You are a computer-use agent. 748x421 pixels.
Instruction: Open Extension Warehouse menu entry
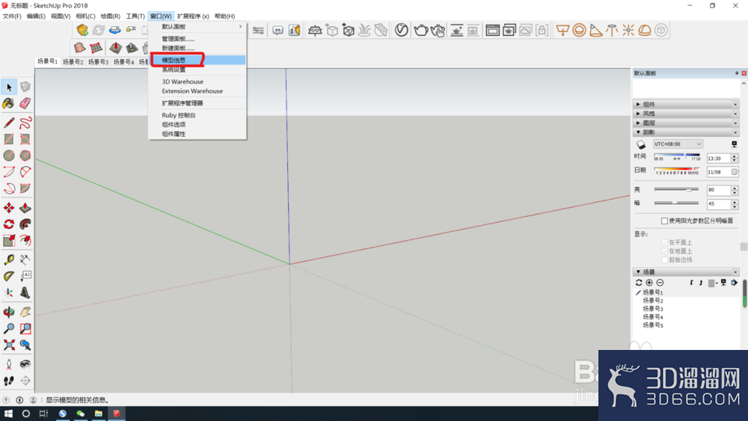coord(197,91)
